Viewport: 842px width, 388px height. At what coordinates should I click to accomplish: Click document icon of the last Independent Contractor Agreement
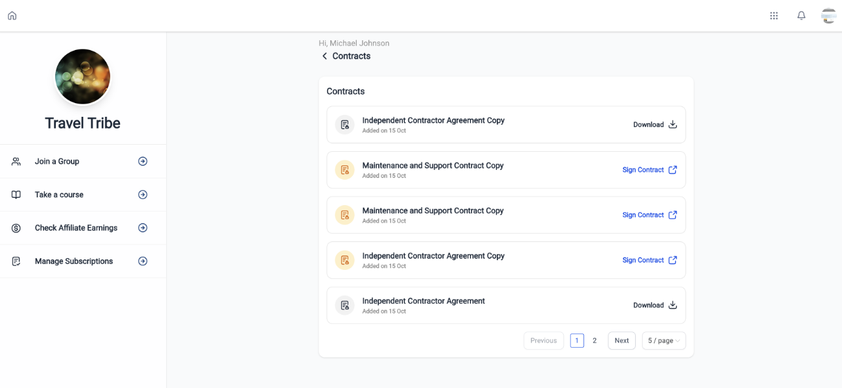click(344, 306)
